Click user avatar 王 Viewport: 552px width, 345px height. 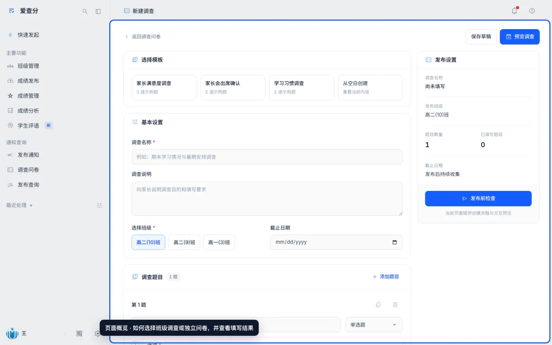click(12, 334)
